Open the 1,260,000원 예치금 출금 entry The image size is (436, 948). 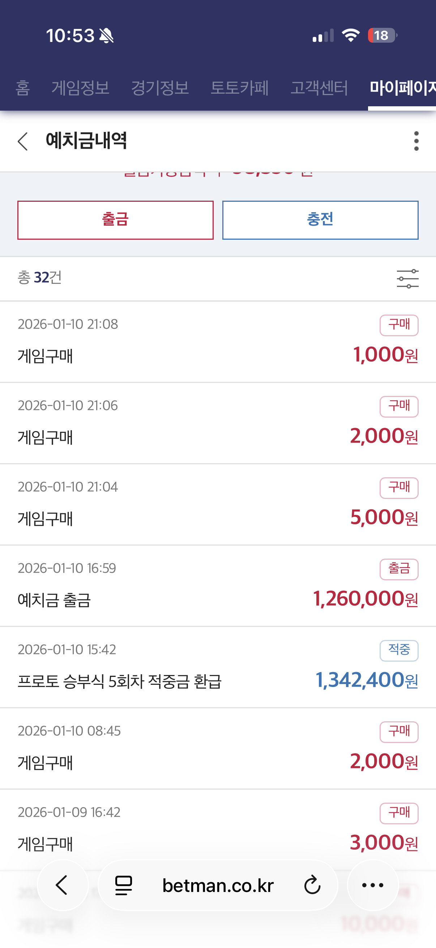pyautogui.click(x=218, y=586)
